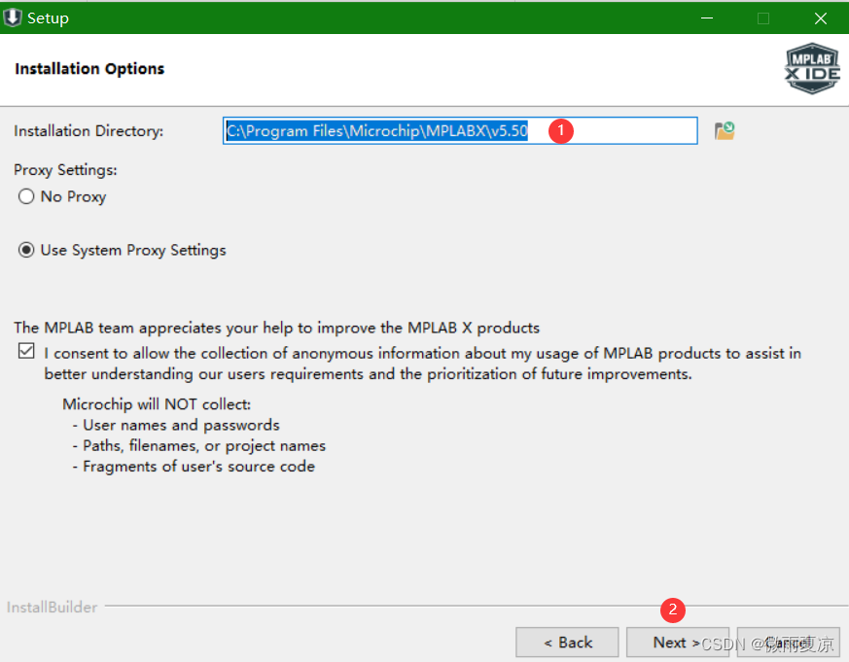Minimize the Setup window
This screenshot has width=849, height=662.
(707, 17)
